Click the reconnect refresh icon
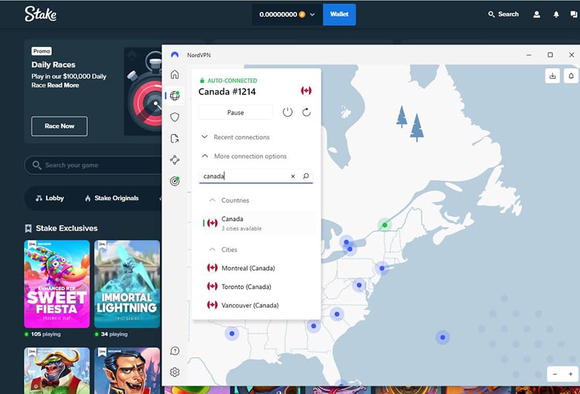 (x=306, y=112)
